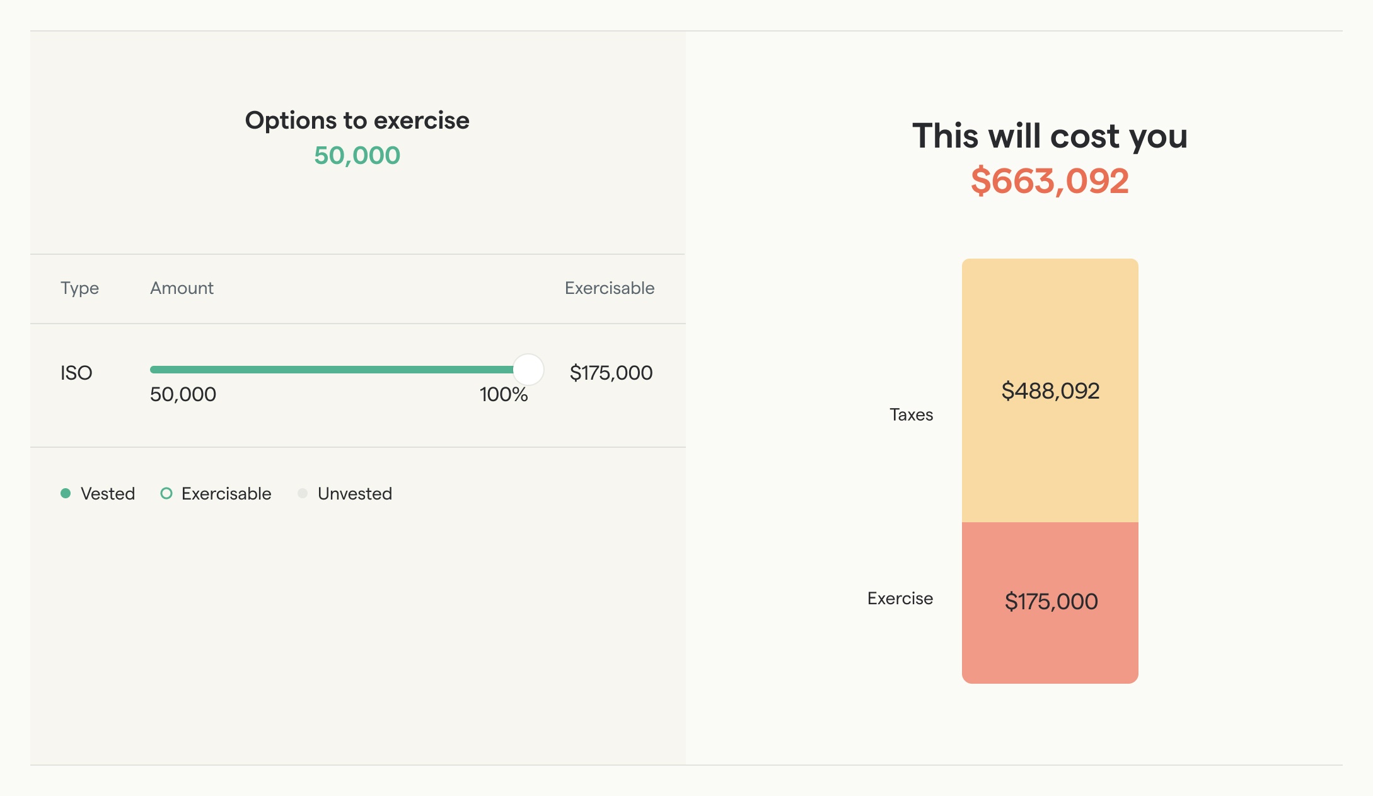Click the Amount column header
1373x796 pixels.
[182, 288]
